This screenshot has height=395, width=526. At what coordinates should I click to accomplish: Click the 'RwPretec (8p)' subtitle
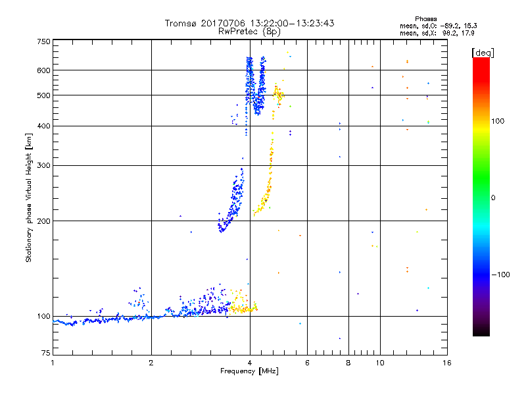coord(249,32)
